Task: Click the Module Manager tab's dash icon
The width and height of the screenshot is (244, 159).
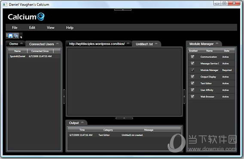Action: (217, 43)
